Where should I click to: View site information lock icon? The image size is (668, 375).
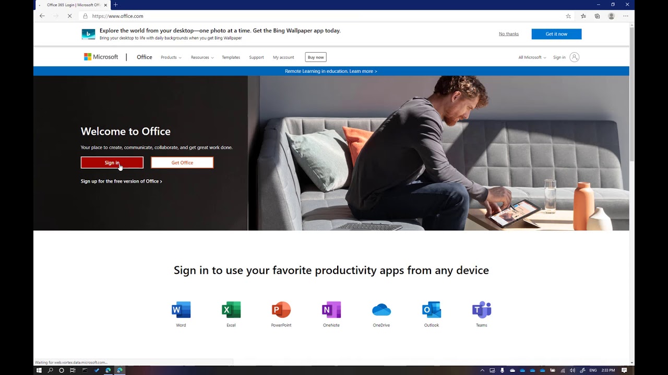(86, 16)
